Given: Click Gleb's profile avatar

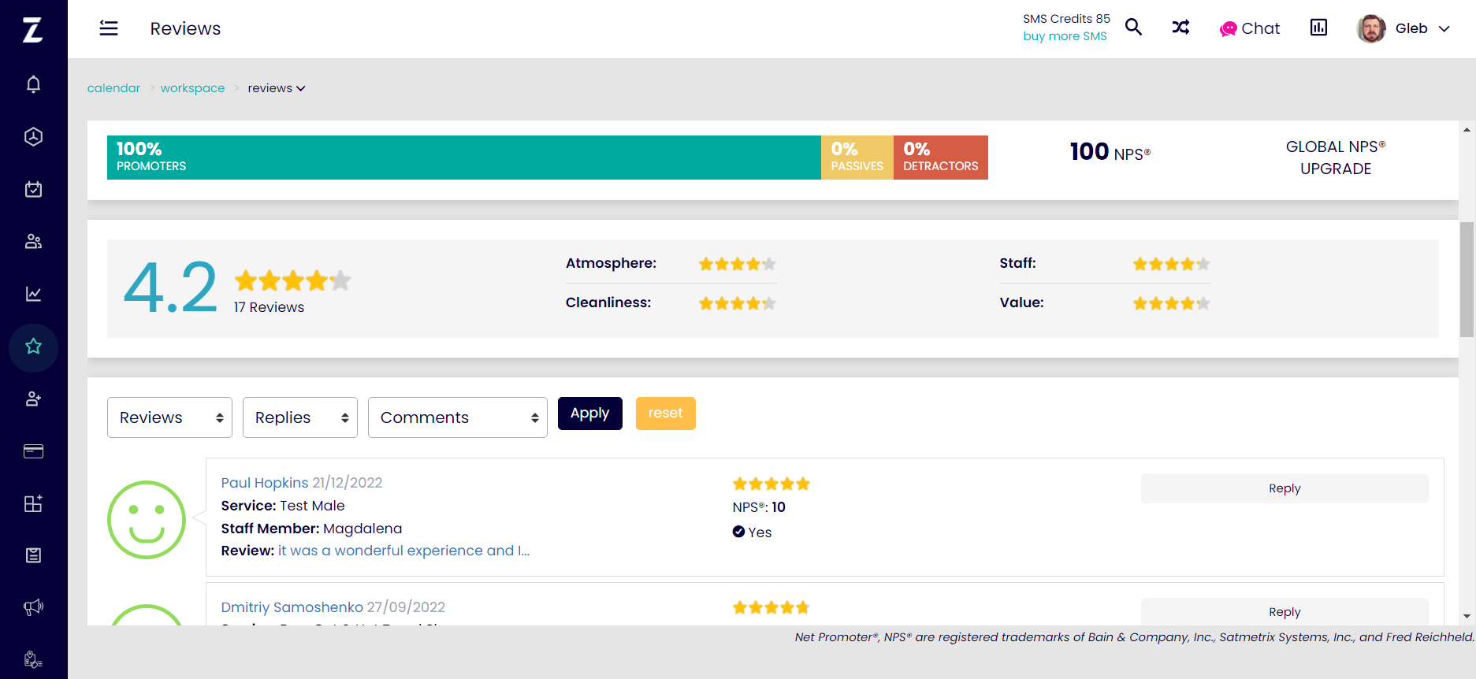Looking at the screenshot, I should click(1371, 28).
